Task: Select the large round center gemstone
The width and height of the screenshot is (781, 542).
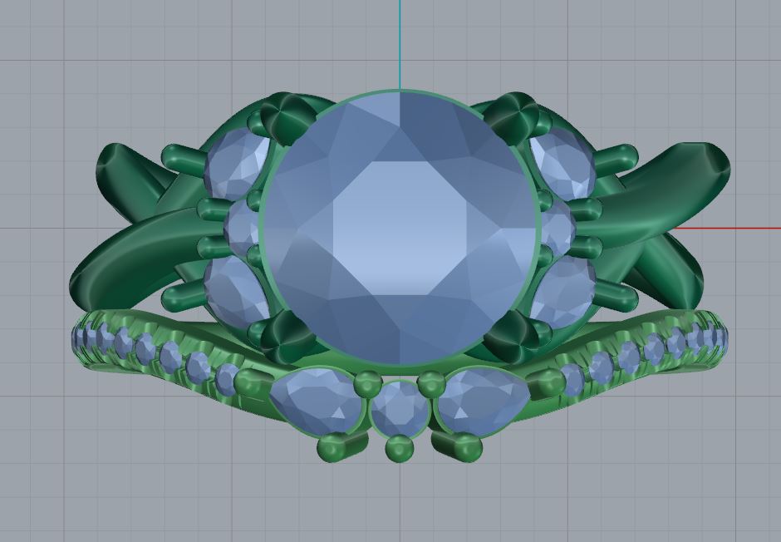Action: [400, 228]
